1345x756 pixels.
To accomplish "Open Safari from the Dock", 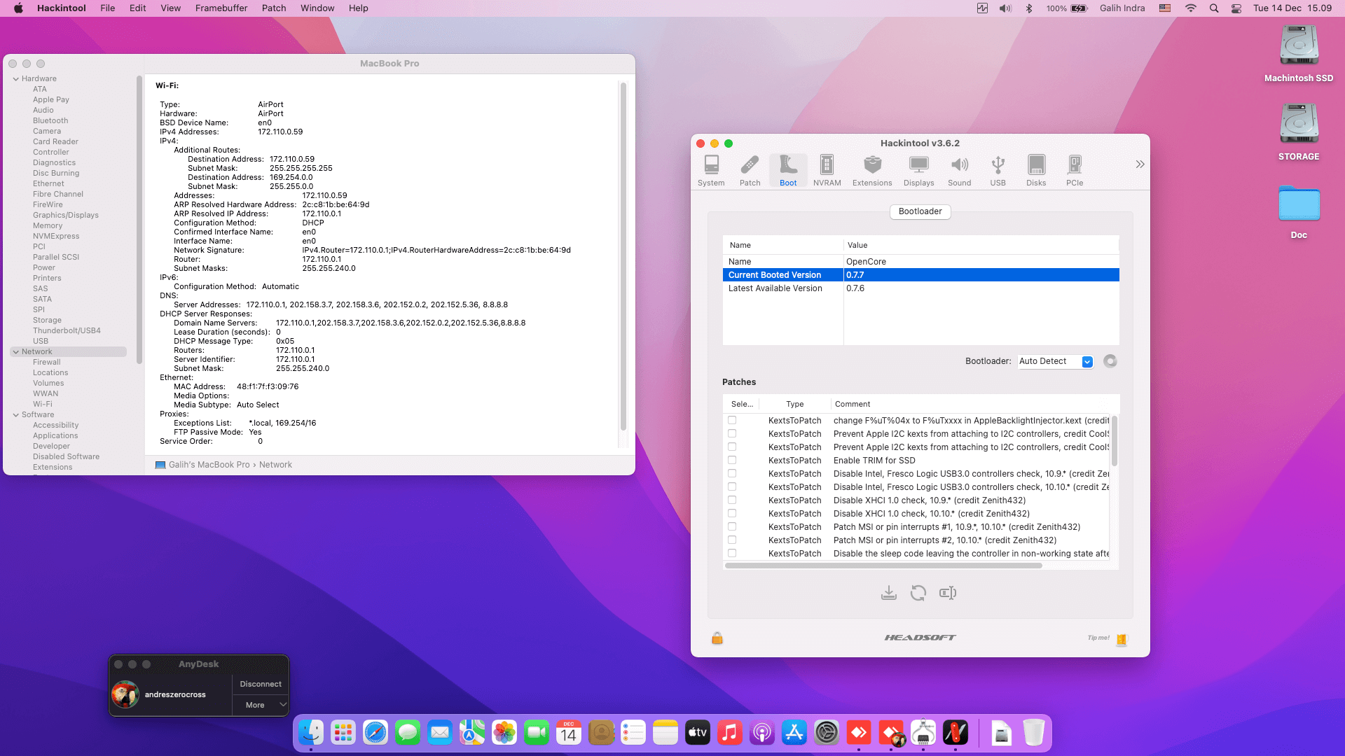I will pos(375,733).
